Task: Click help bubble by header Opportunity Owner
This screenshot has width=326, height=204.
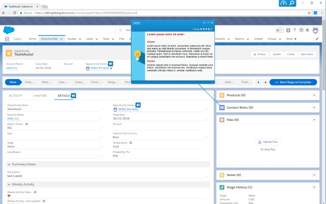Action: click(111, 64)
